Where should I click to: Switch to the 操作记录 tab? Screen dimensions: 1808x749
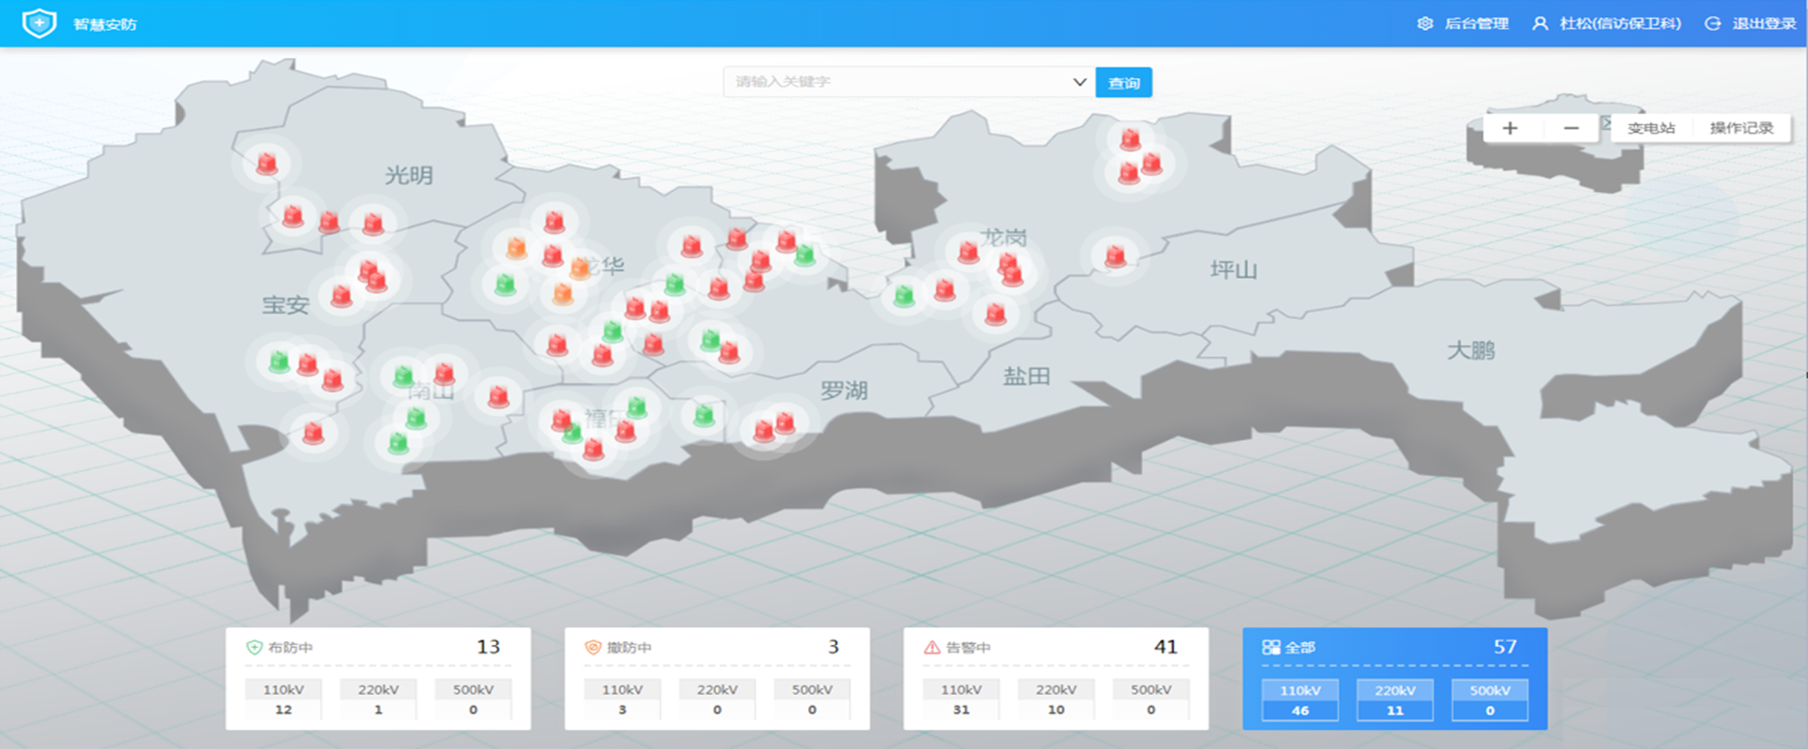tap(1741, 128)
